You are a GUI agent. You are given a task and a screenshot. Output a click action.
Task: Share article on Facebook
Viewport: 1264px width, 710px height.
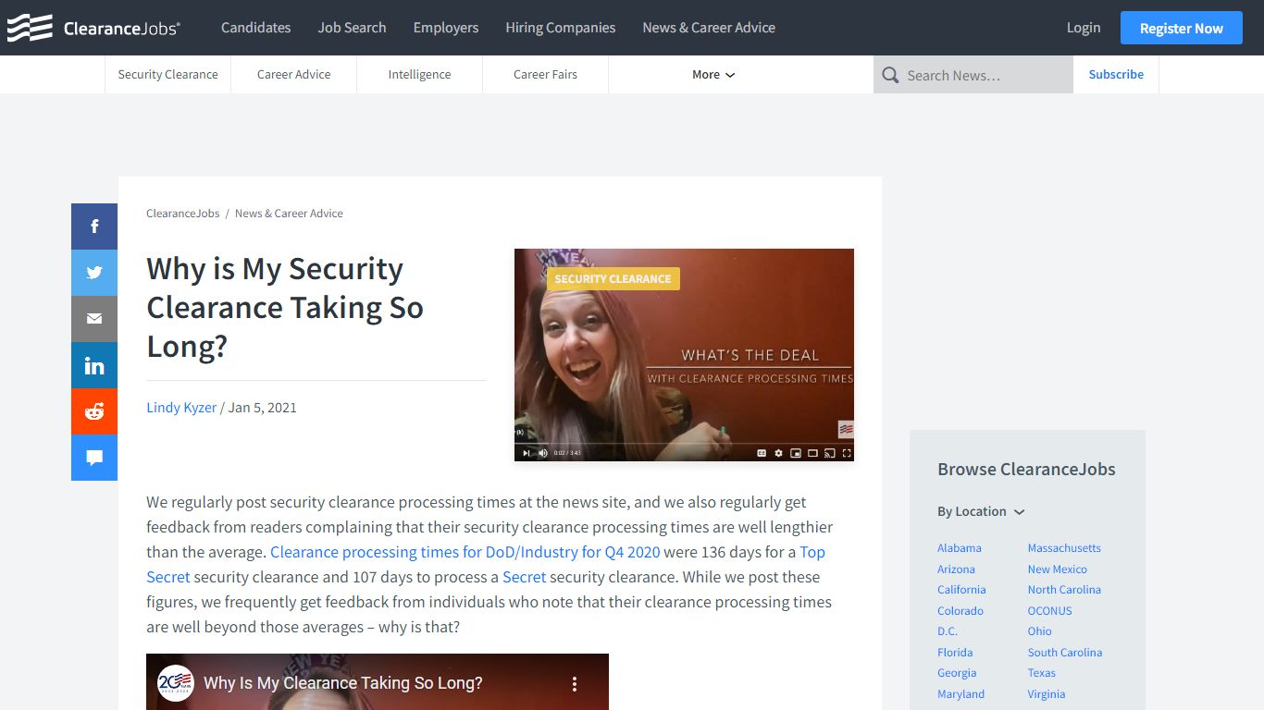click(94, 226)
